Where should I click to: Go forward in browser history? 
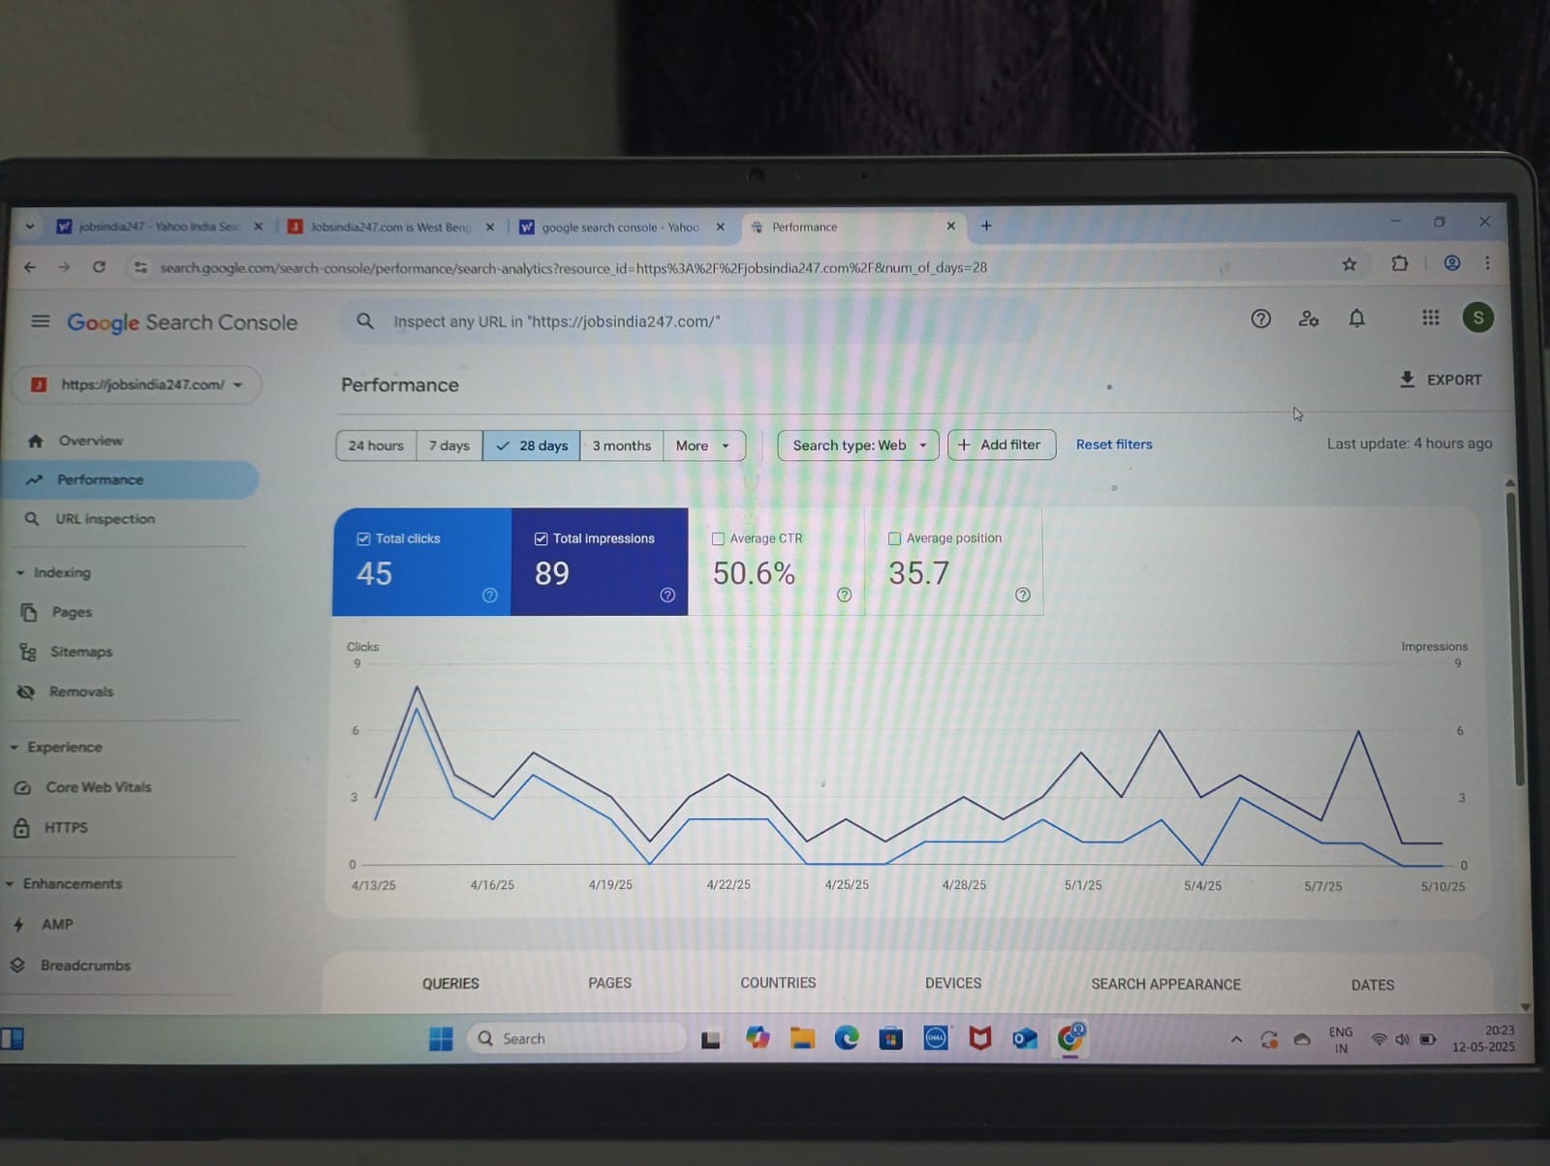[64, 266]
